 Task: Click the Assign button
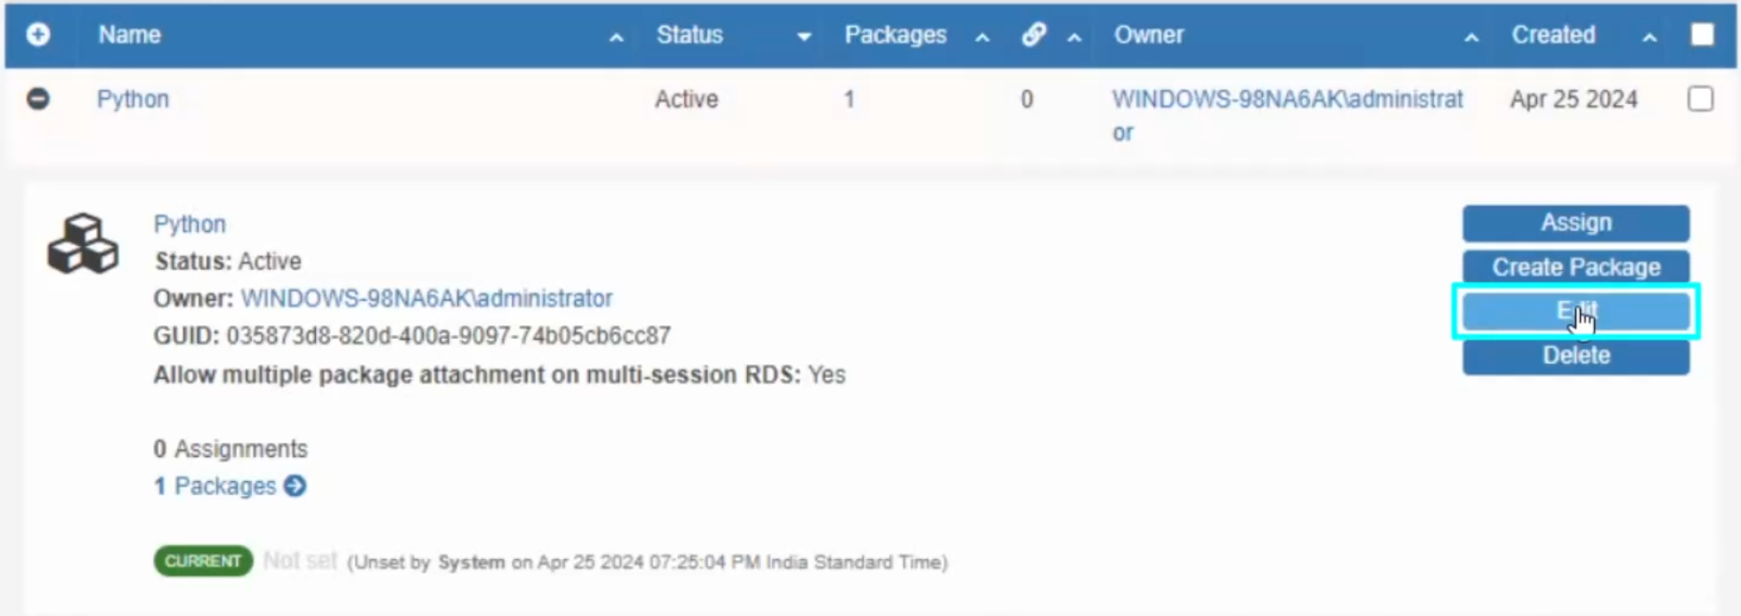[x=1575, y=223]
